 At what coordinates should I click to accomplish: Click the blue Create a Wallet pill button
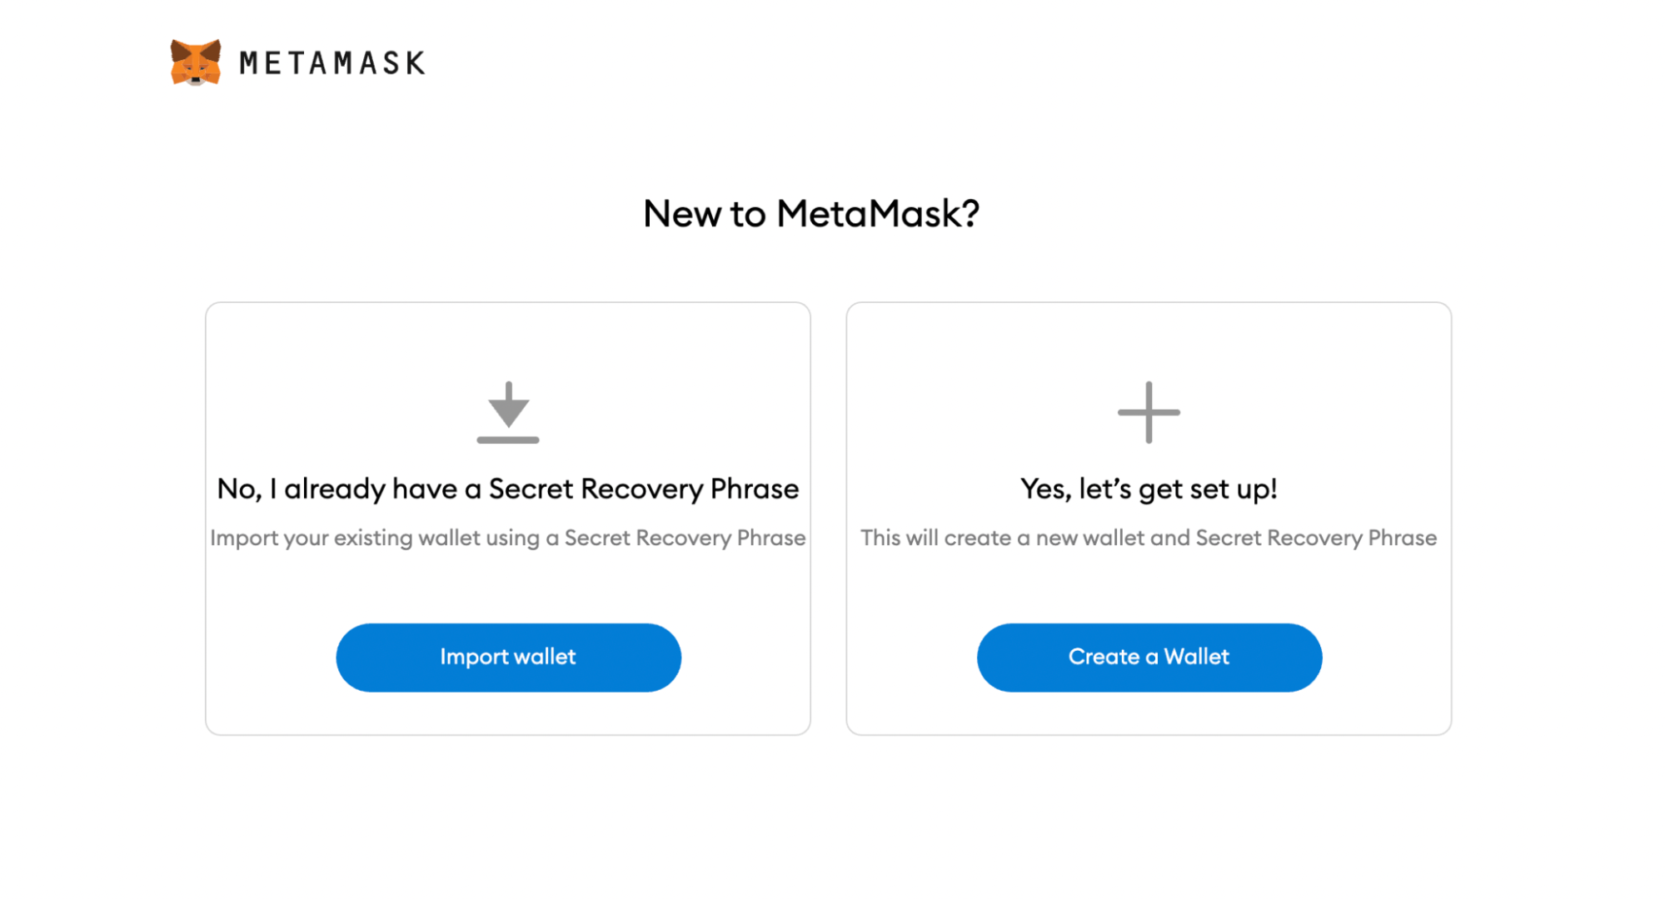click(x=1149, y=657)
